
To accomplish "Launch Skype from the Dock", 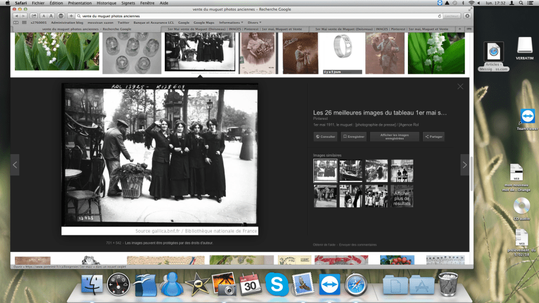I will 277,284.
